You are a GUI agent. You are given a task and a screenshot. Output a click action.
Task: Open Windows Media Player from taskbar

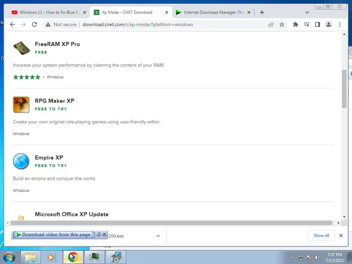point(52,257)
